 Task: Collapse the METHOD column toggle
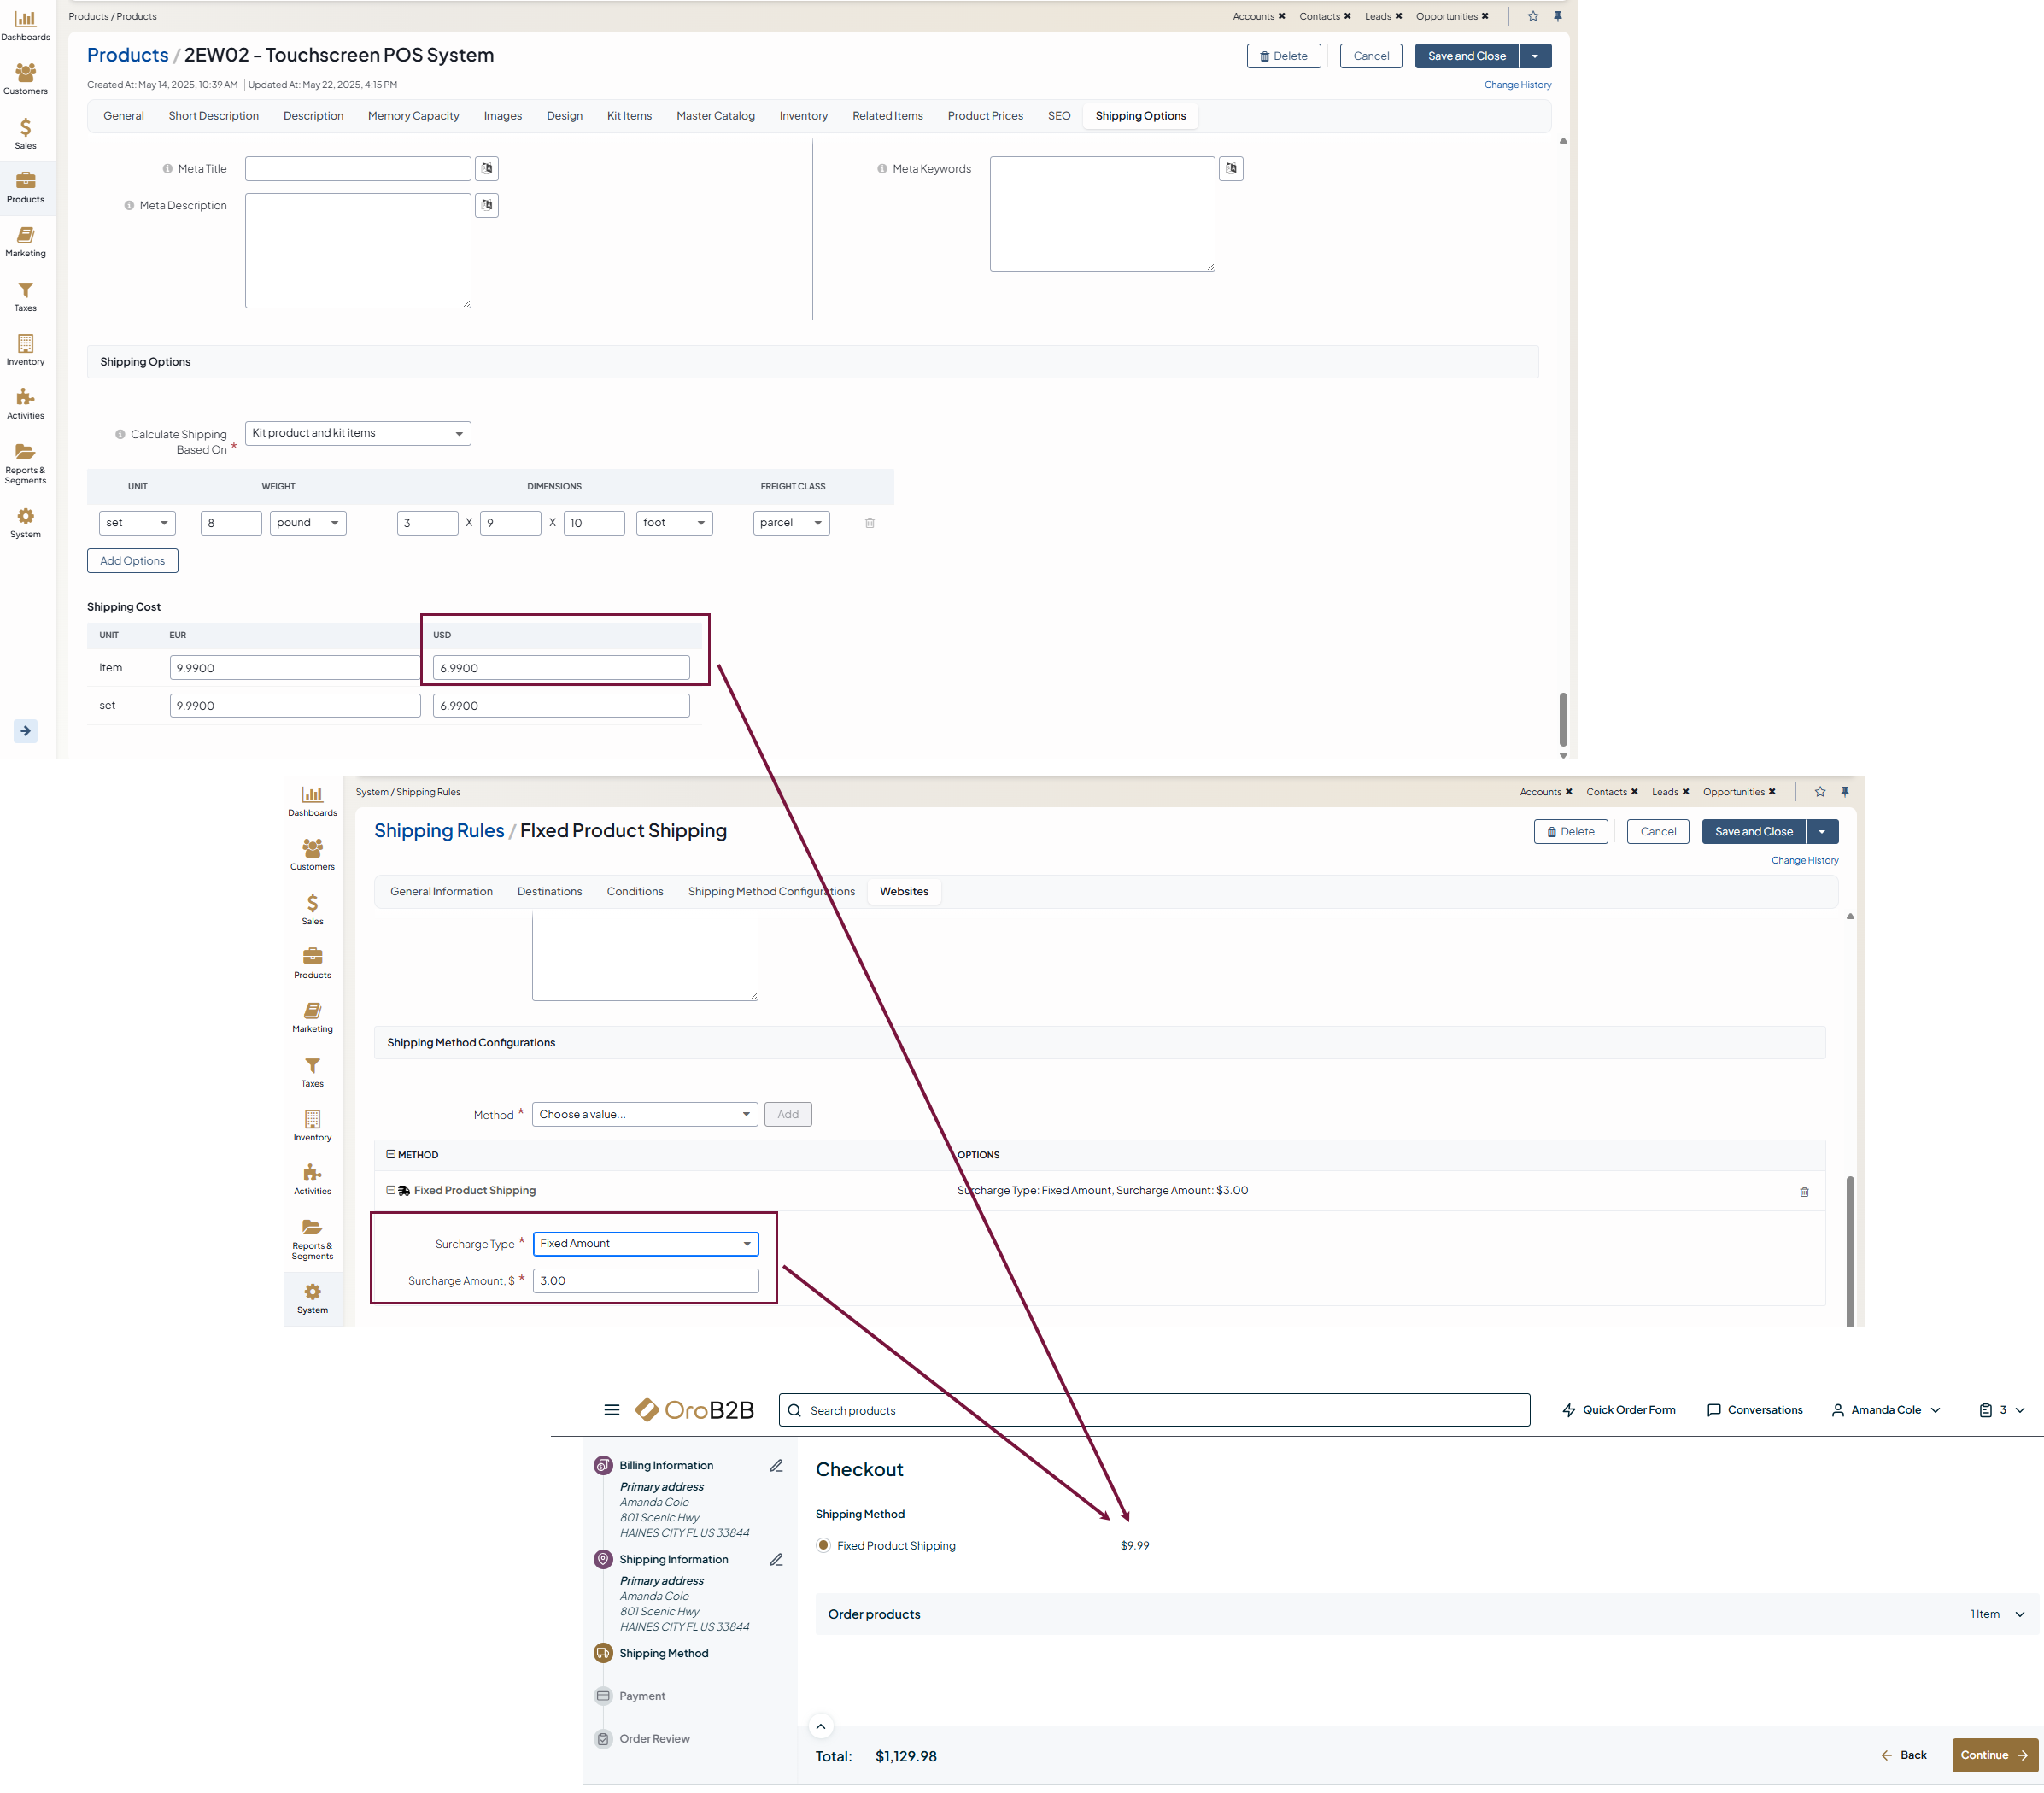click(391, 1154)
